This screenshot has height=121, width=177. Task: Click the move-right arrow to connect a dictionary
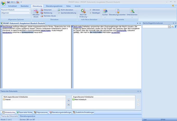tap(69, 100)
